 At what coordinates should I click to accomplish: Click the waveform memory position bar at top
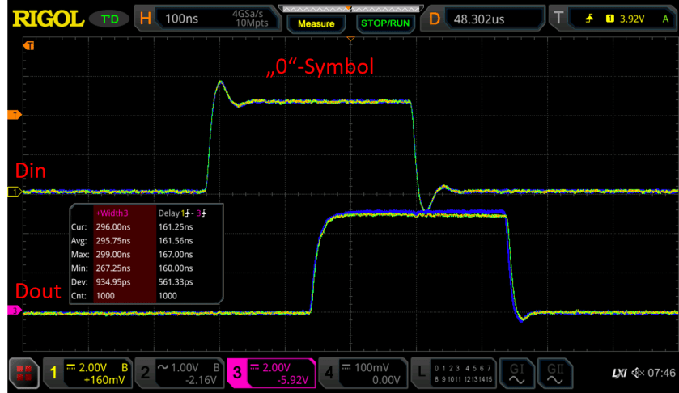[x=350, y=9]
